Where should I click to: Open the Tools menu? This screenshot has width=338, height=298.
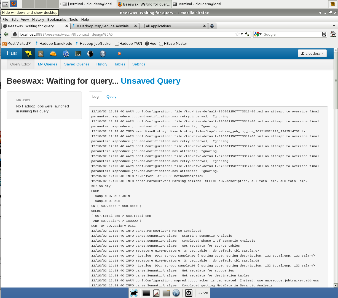74,19
